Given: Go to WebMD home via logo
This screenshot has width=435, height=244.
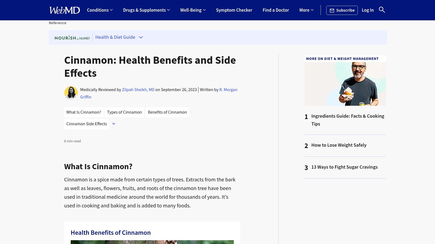Looking at the screenshot, I should [64, 10].
